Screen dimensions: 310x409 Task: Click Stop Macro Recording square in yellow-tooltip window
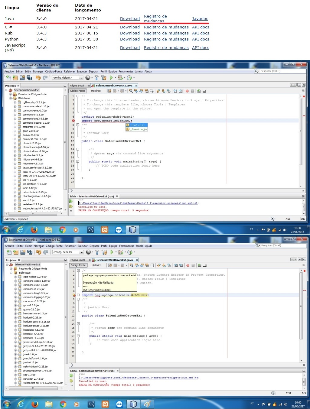[x=193, y=265]
